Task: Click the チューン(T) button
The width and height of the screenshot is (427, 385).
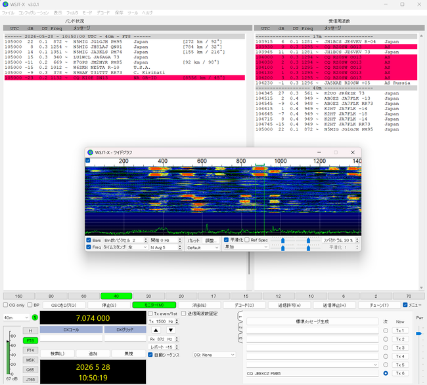Action: tap(379, 305)
